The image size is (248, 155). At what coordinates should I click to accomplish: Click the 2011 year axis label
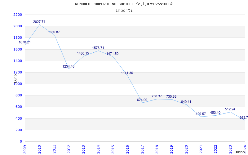point(54,149)
